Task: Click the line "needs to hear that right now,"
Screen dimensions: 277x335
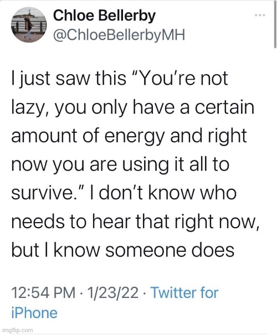Action: coord(136,221)
